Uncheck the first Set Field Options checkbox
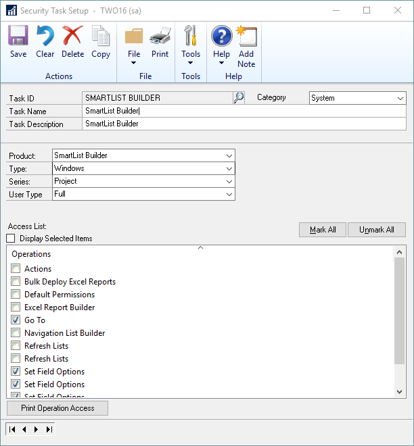414x446 pixels. tap(16, 371)
